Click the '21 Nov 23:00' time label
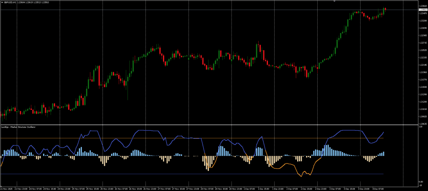The image size is (428, 191). 20,188
